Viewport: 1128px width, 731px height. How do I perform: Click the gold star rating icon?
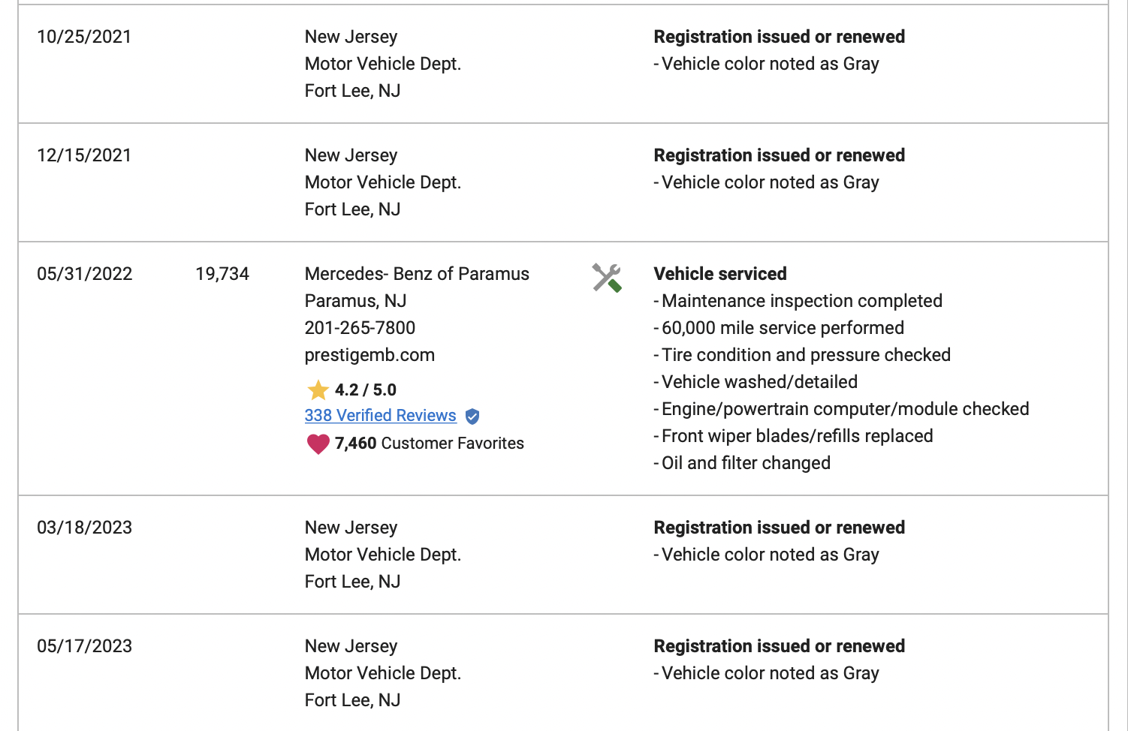pos(318,390)
